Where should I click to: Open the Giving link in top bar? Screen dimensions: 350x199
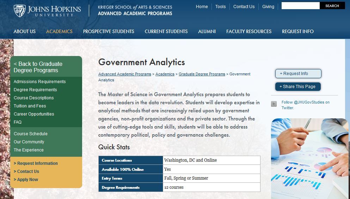(x=268, y=7)
